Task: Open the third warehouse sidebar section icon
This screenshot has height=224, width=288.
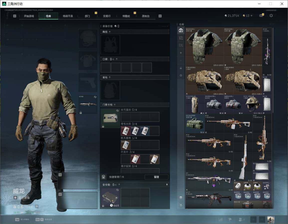Action: point(181,45)
